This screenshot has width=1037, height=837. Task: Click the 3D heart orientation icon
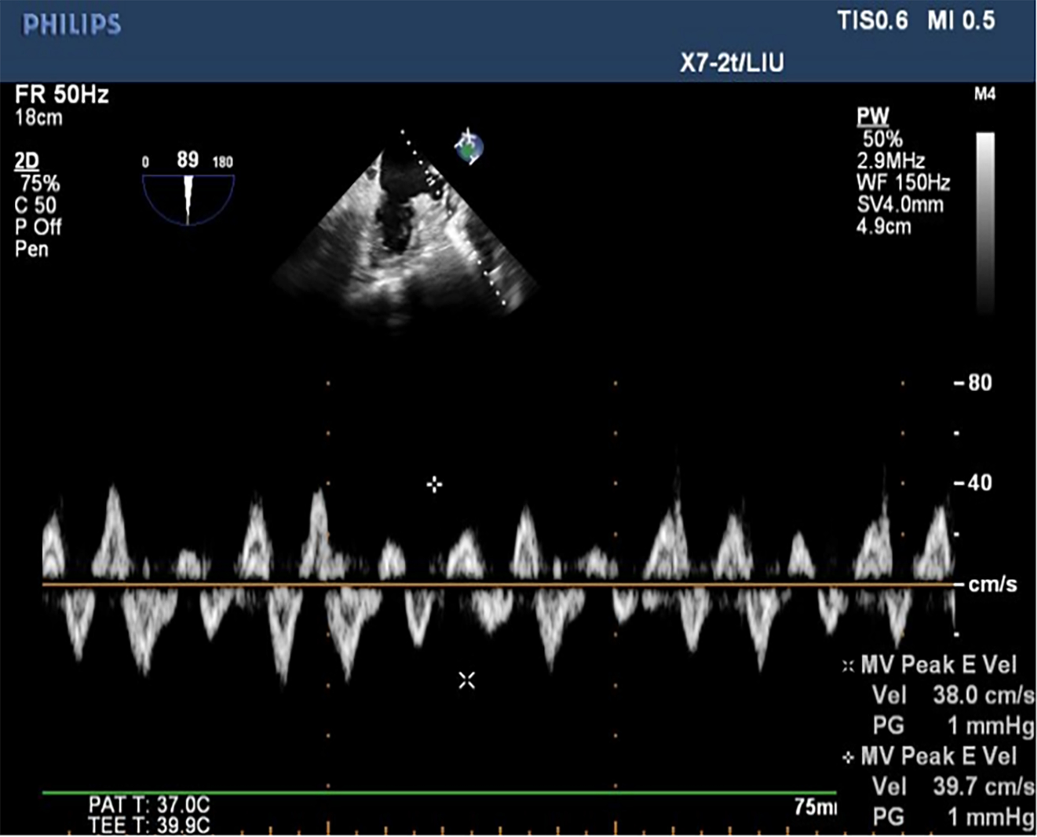coord(469,148)
